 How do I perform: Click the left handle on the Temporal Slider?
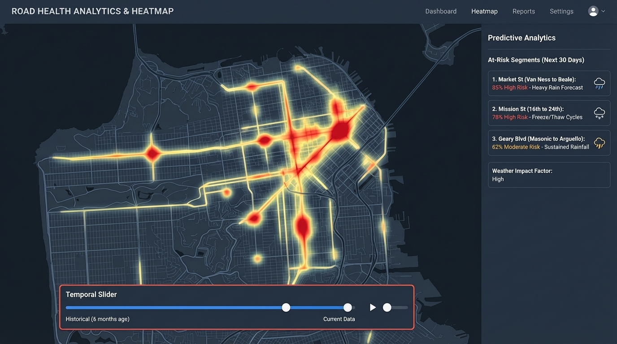(x=286, y=307)
